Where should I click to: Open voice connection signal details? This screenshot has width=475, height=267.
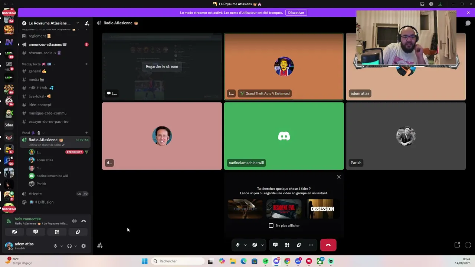pos(9,221)
